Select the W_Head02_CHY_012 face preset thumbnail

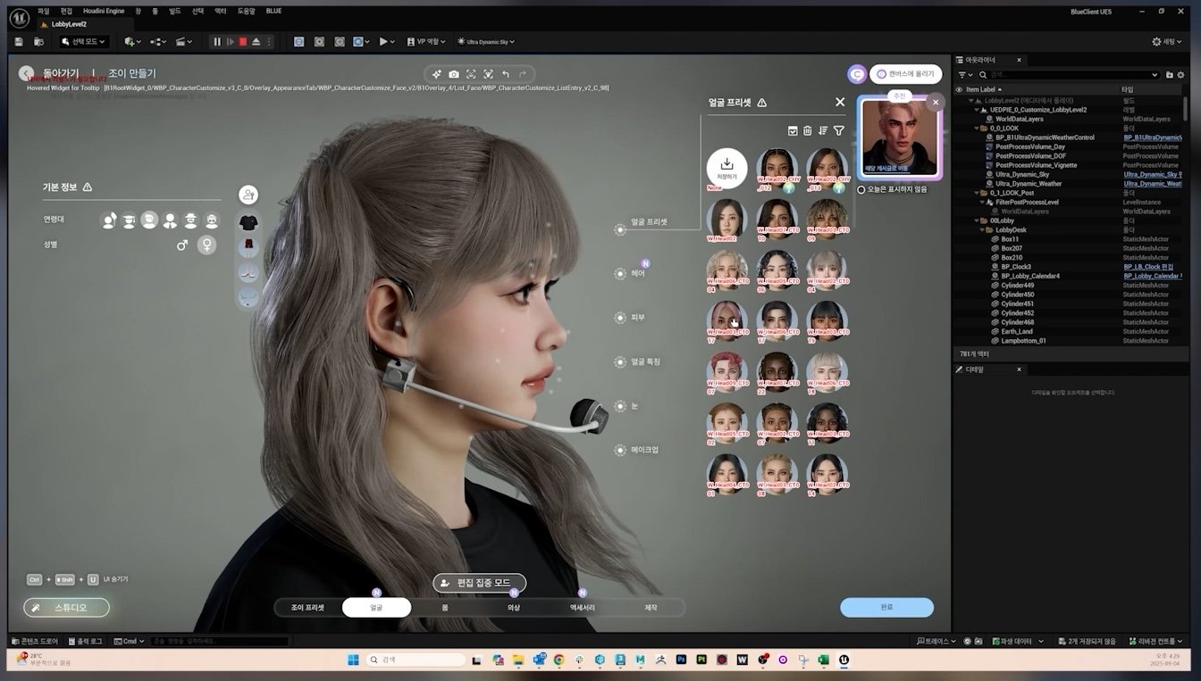777,169
